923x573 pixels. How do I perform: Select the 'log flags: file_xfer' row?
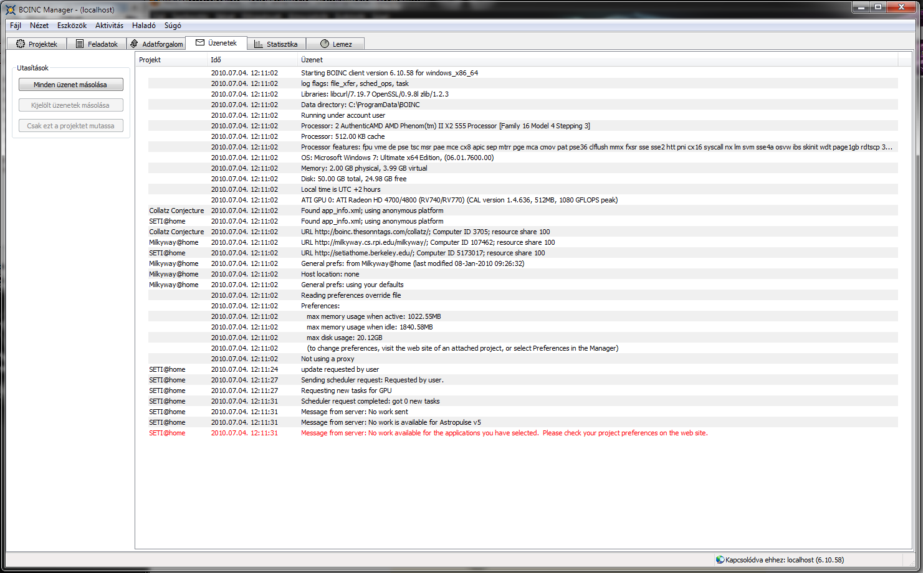point(523,83)
